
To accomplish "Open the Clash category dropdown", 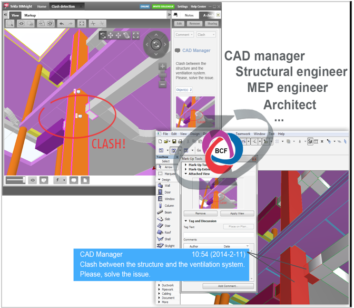I will [x=206, y=35].
